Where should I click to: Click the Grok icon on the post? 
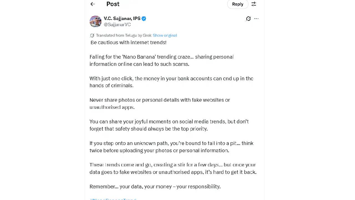click(x=248, y=19)
